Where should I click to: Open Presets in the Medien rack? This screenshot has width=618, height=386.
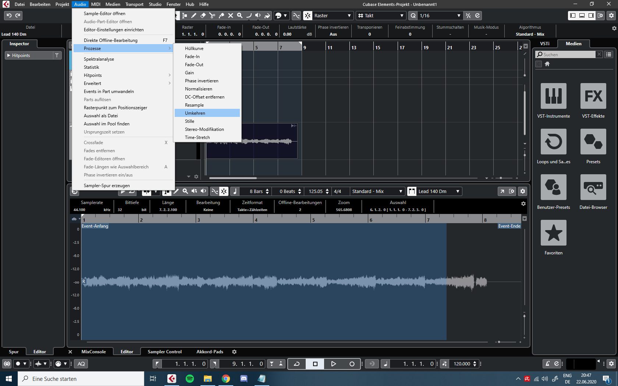(x=593, y=146)
